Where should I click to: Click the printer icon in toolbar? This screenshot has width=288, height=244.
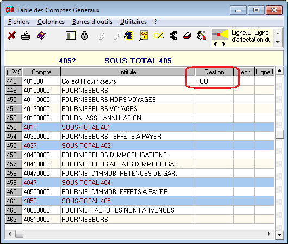[x=26, y=36]
